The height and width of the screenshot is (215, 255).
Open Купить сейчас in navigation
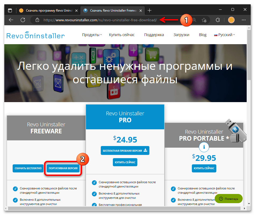click(x=122, y=35)
